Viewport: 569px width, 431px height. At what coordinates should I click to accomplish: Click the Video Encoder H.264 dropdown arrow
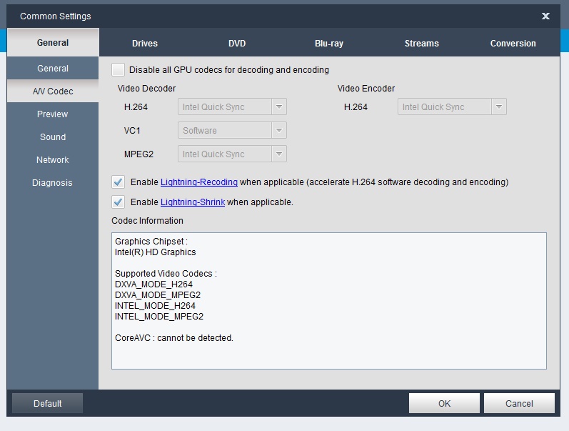click(499, 106)
